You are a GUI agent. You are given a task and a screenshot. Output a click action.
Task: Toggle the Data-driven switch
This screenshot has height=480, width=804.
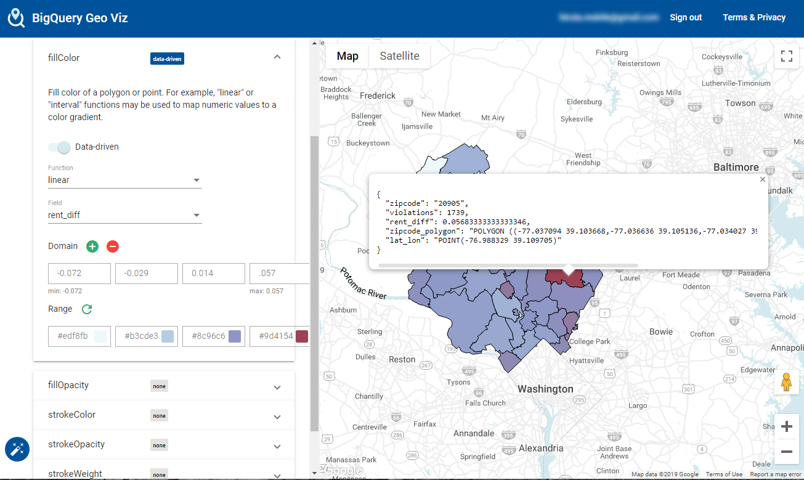(x=60, y=147)
